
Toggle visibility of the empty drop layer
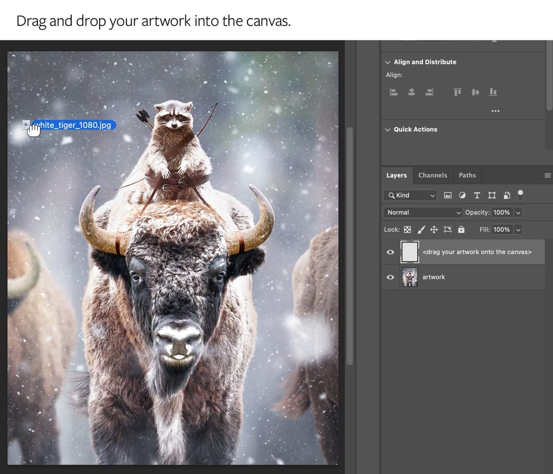[x=390, y=252]
